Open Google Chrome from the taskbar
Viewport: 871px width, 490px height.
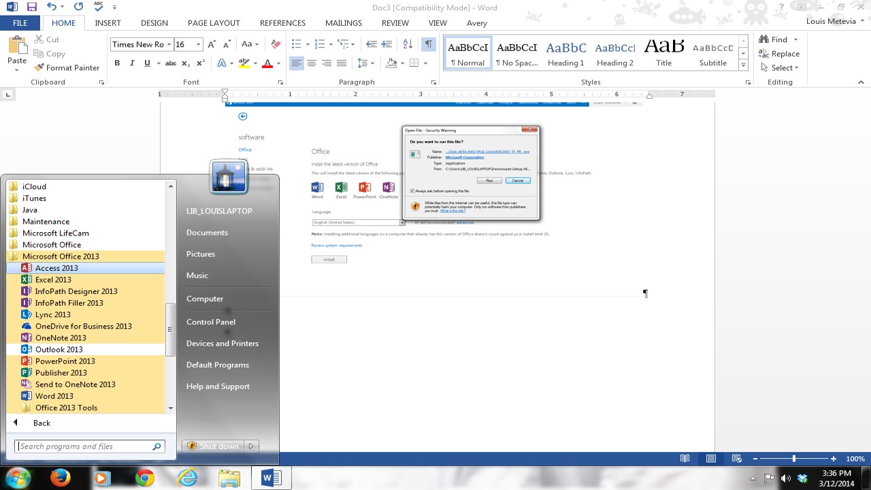[144, 478]
